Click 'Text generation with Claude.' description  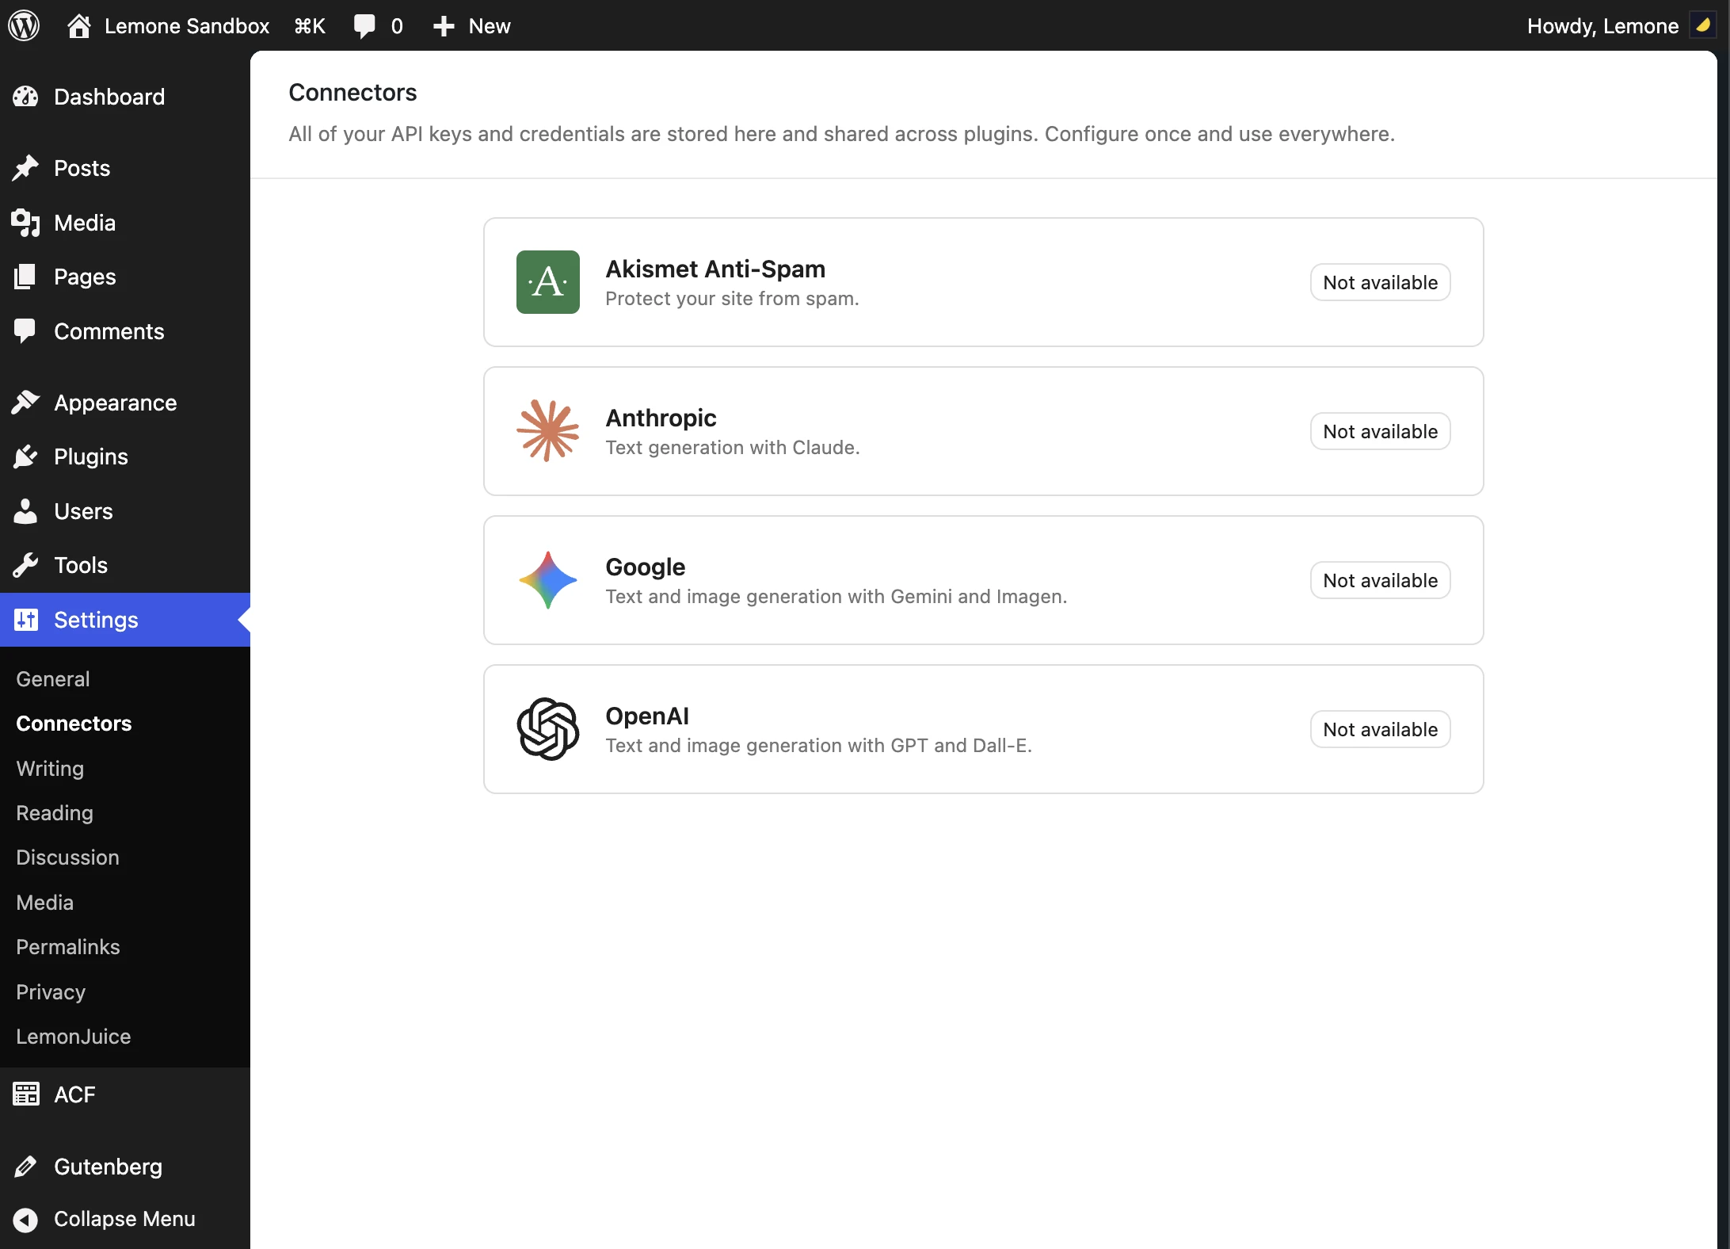732,448
